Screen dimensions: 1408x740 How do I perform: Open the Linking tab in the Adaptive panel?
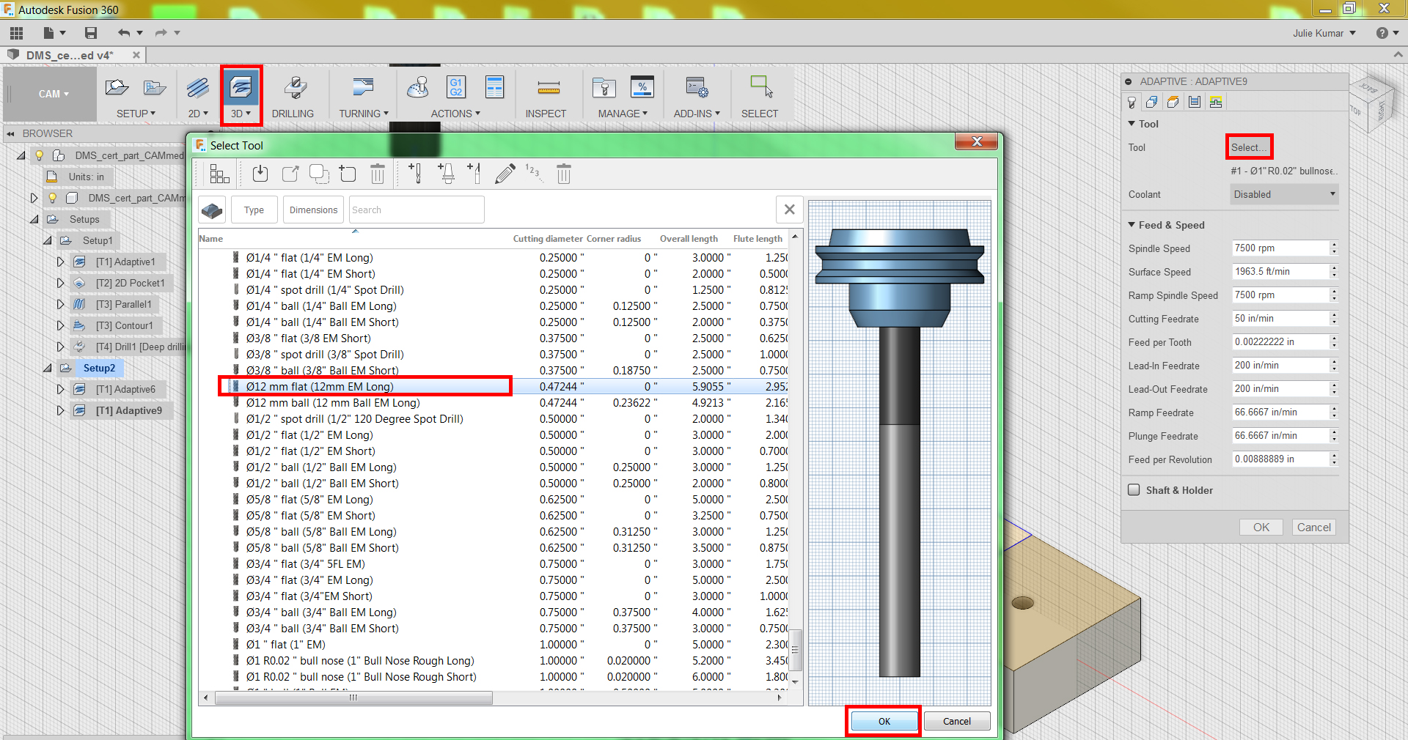coord(1216,103)
